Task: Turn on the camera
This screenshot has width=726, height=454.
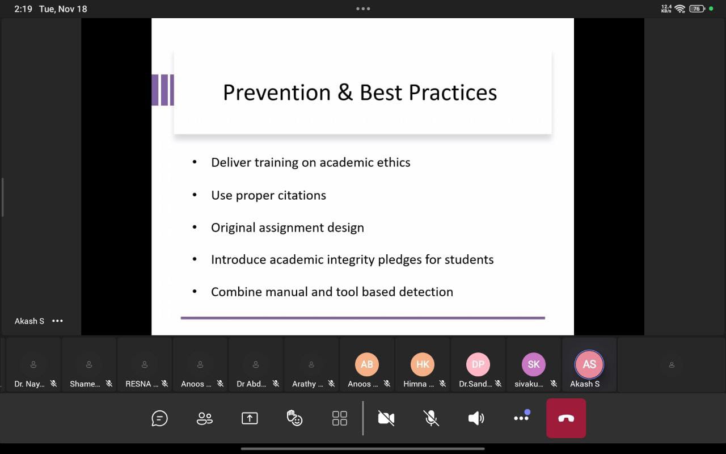Action: [x=386, y=418]
